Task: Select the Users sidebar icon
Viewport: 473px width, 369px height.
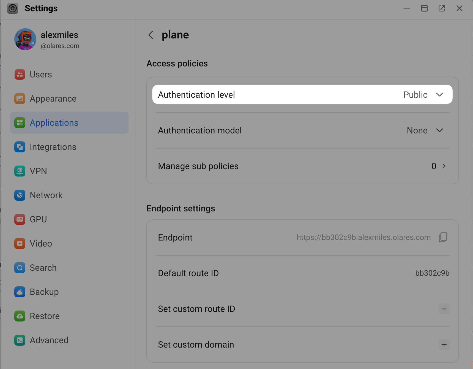Action: (x=20, y=74)
